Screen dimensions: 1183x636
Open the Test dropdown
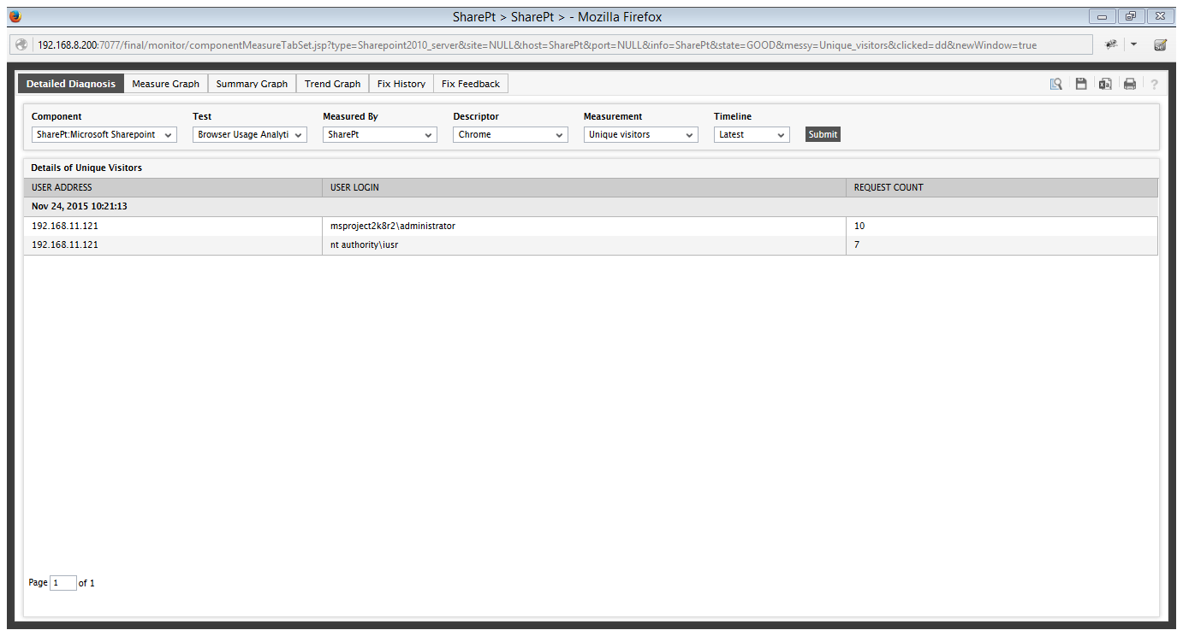[x=249, y=135]
